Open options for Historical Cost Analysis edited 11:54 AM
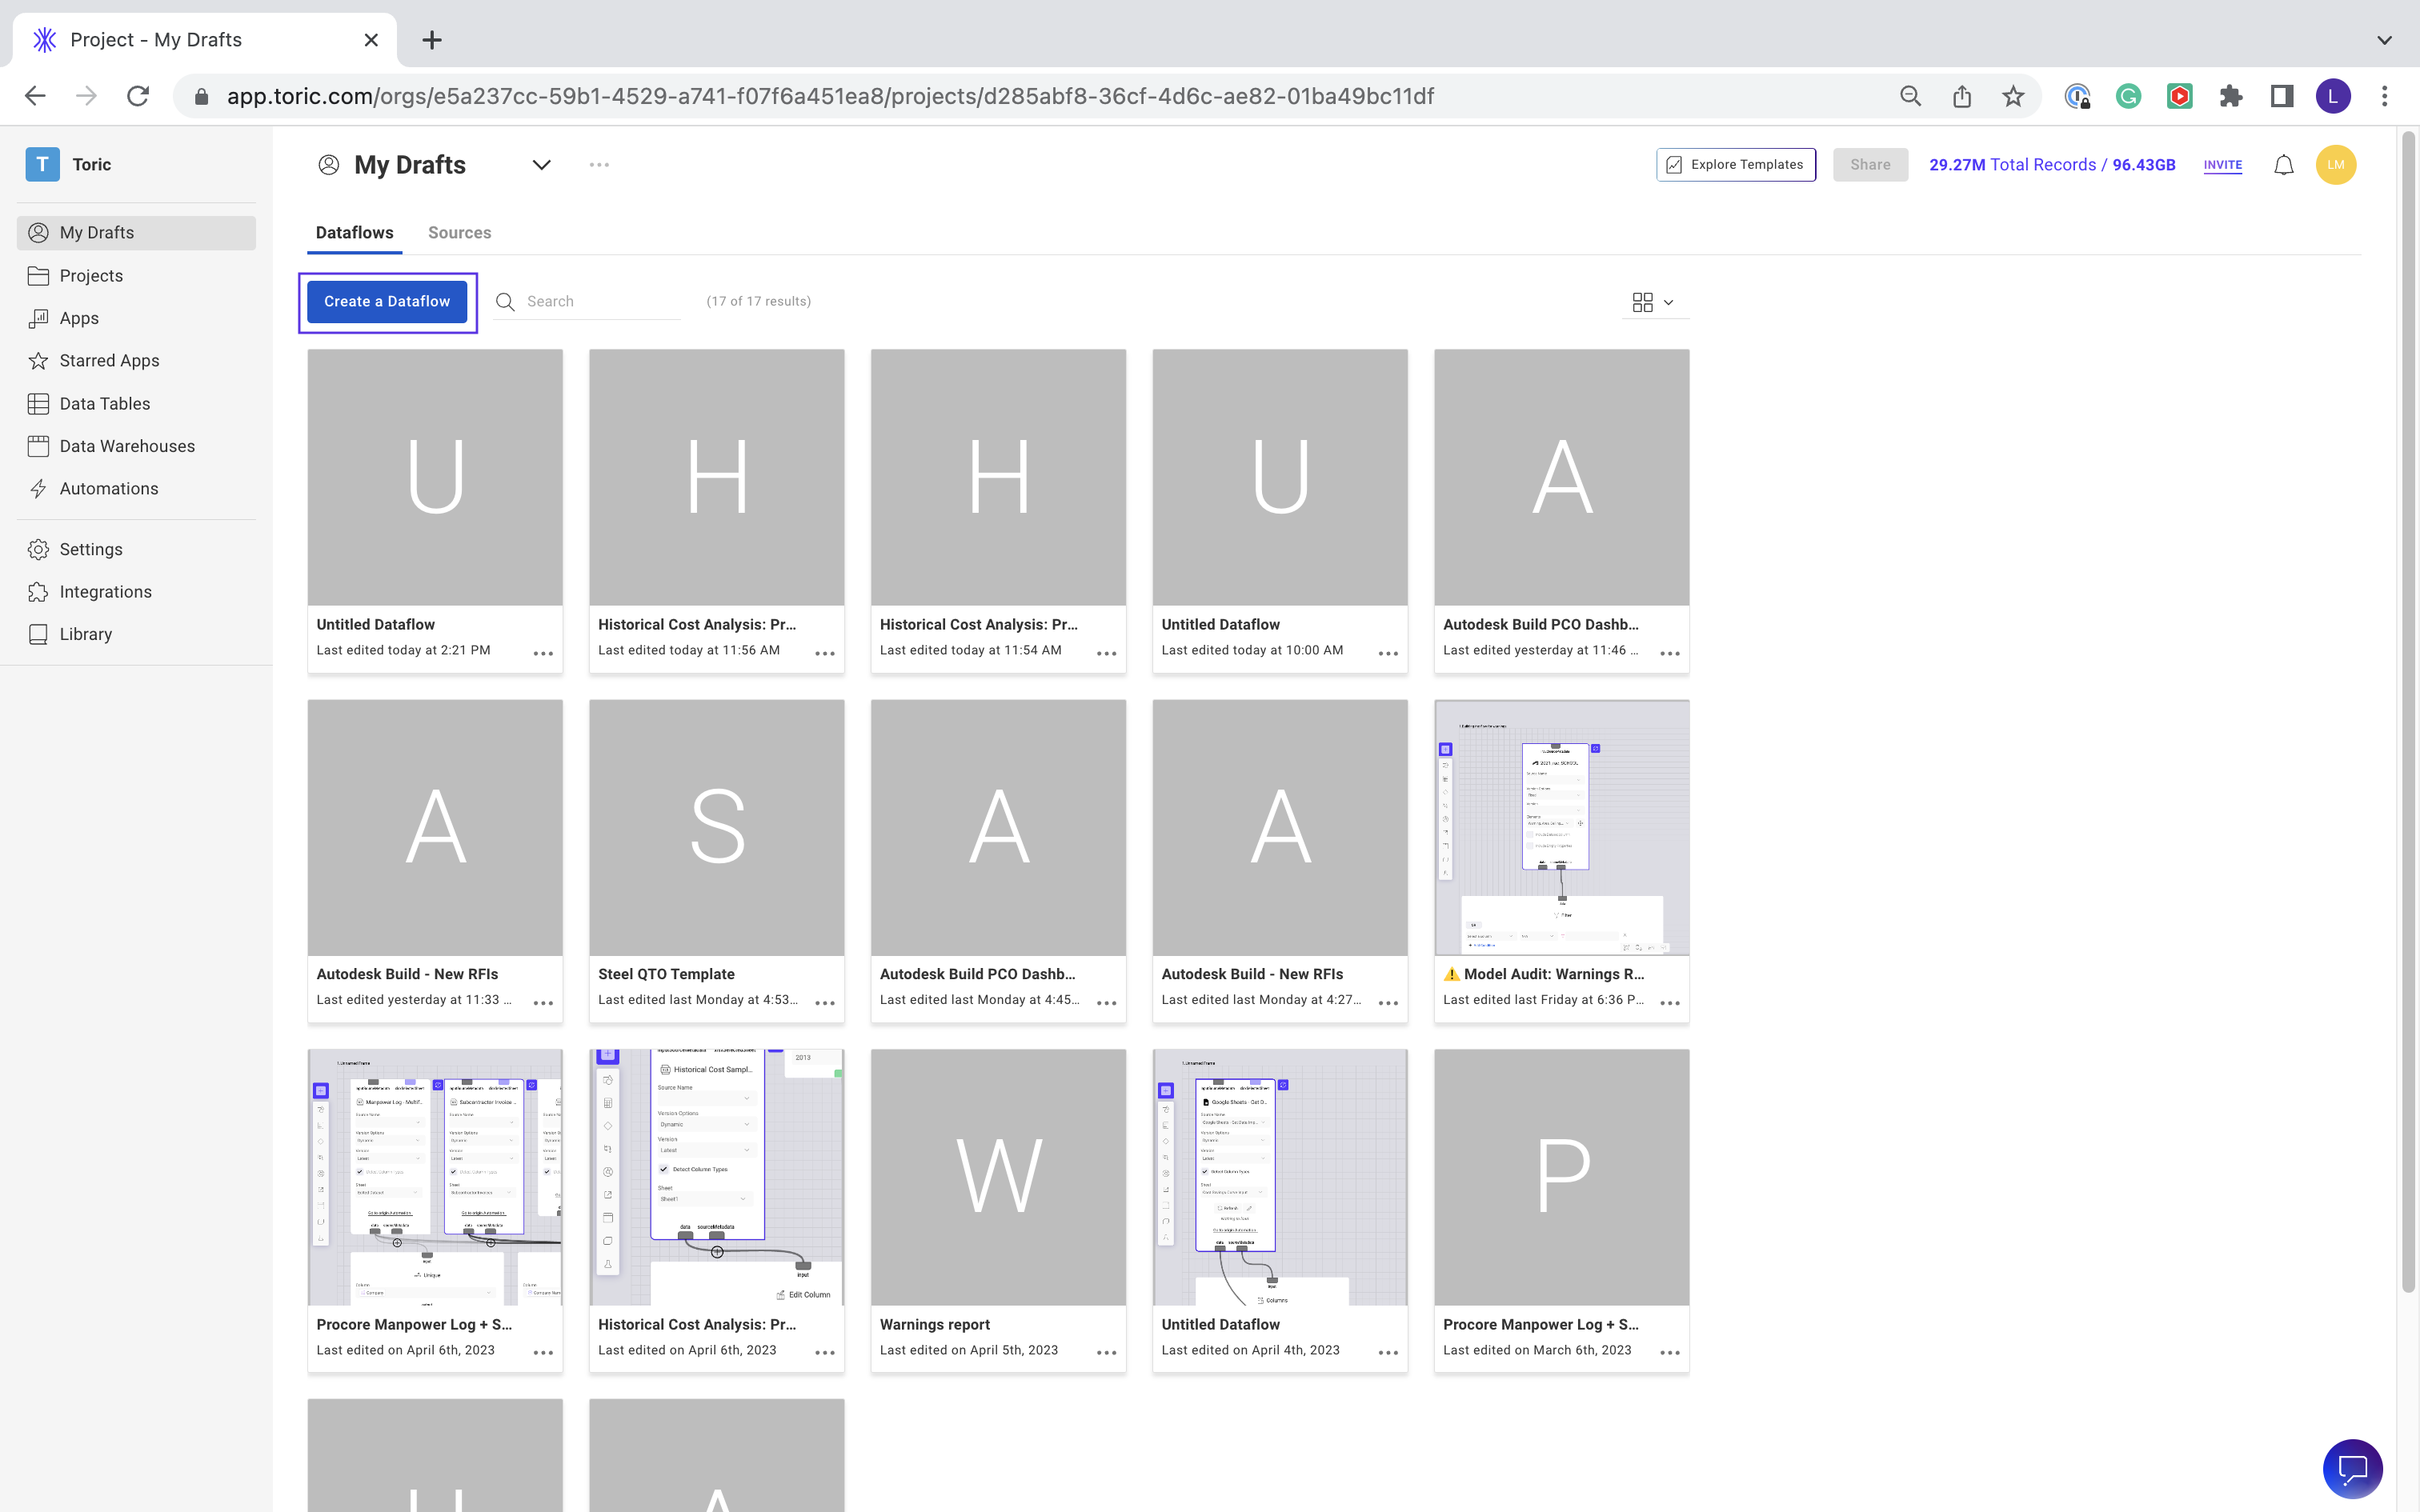The height and width of the screenshot is (1512, 2420). 1107,653
